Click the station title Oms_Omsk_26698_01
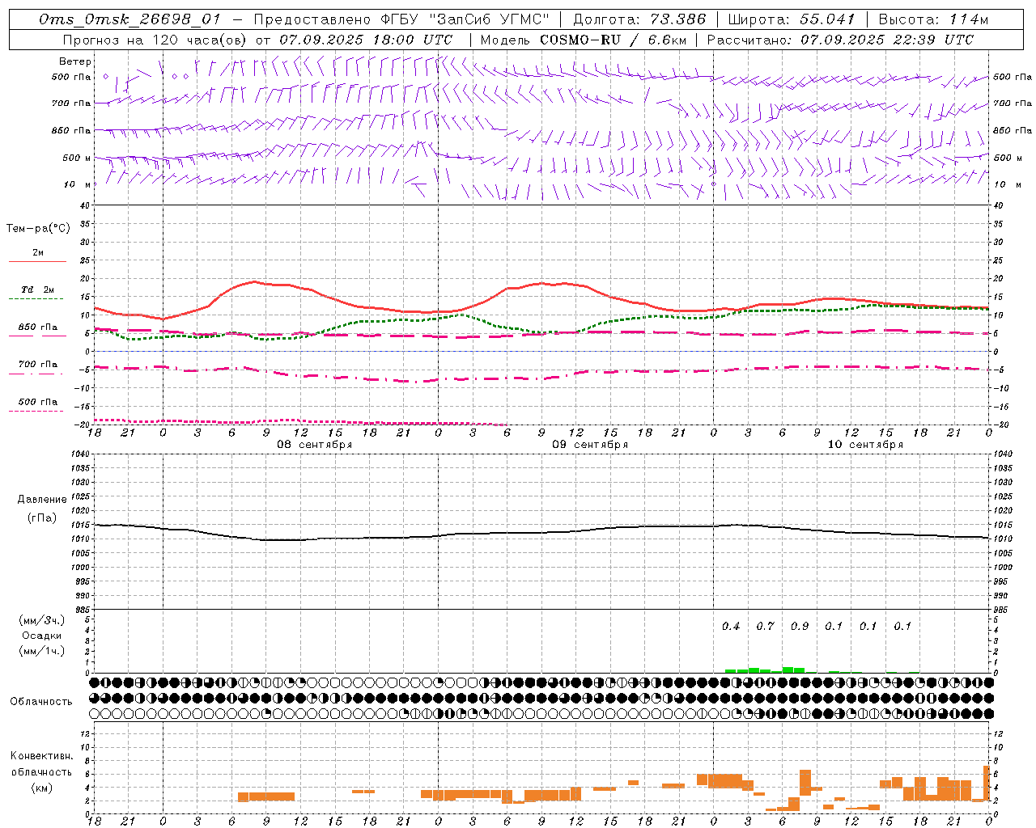 click(129, 19)
